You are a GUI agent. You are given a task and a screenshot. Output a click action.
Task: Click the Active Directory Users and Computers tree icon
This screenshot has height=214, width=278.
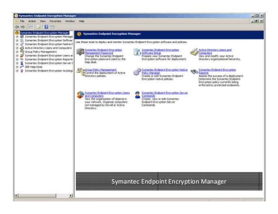pos(22,48)
